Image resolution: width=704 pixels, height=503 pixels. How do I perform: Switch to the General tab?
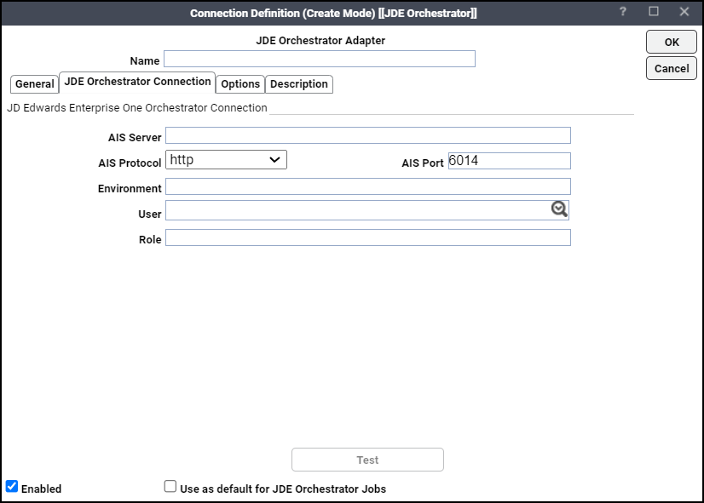(35, 83)
